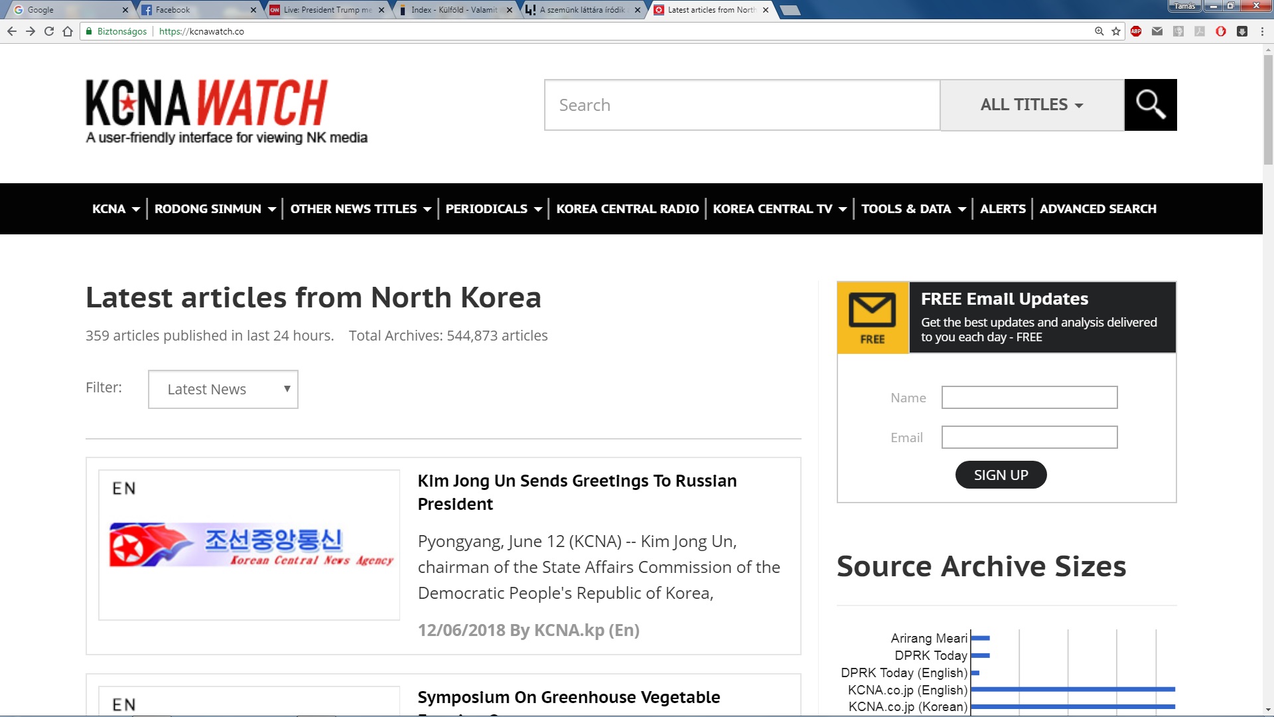This screenshot has width=1274, height=717.
Task: Click the Korean Central News Agency thumbnail
Action: 249,545
